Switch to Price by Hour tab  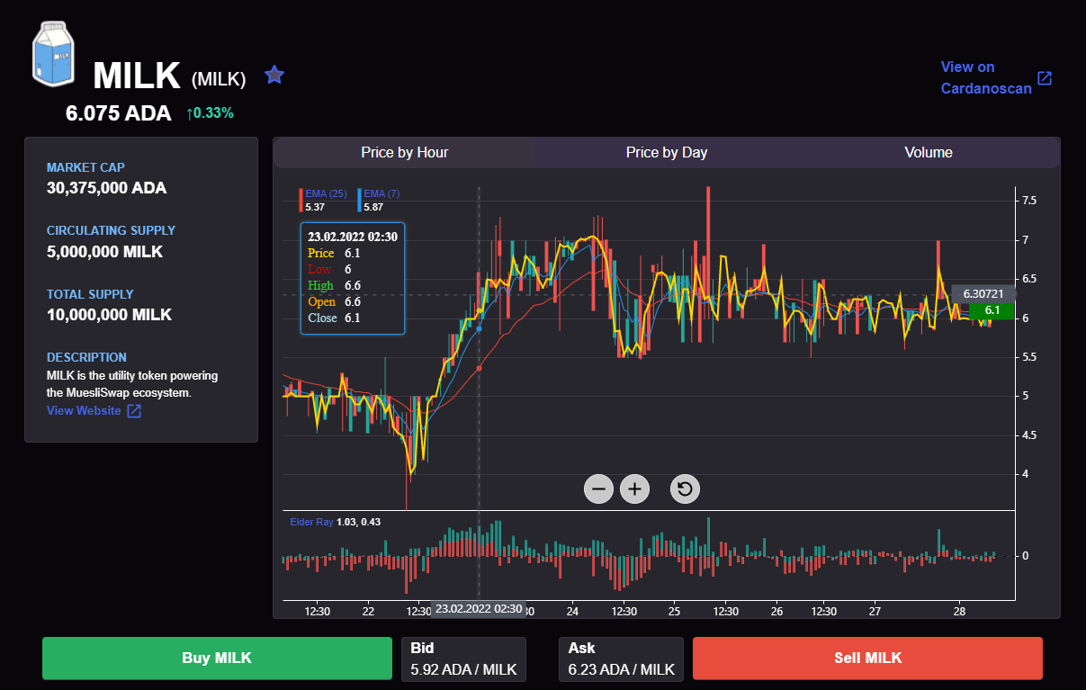coord(405,152)
